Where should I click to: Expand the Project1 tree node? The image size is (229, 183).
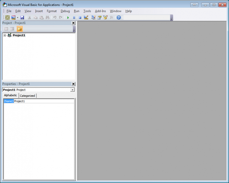5,36
